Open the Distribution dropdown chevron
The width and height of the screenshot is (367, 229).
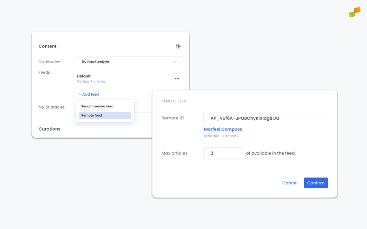(175, 62)
